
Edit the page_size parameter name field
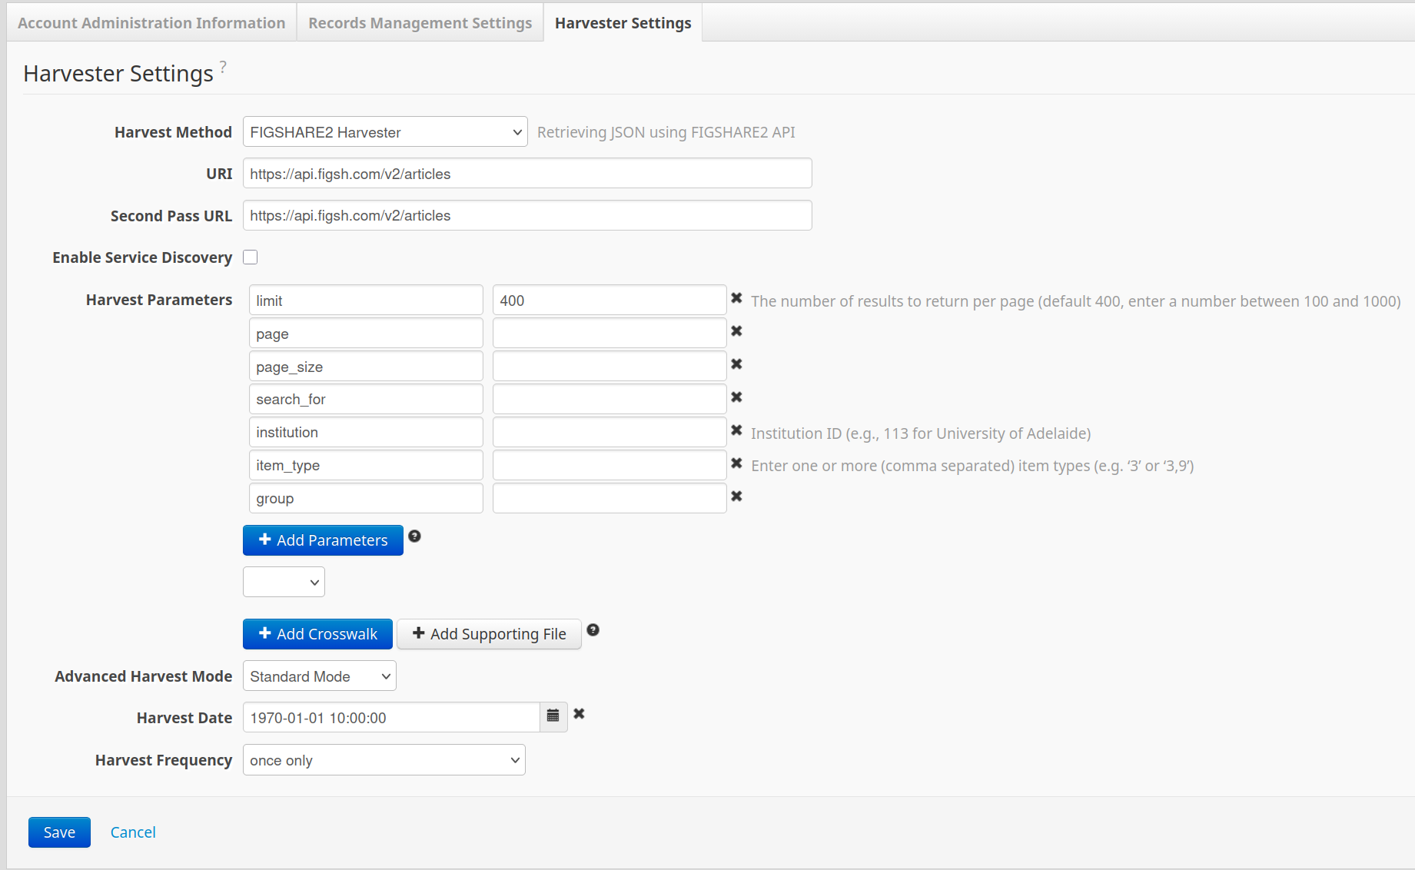coord(366,367)
